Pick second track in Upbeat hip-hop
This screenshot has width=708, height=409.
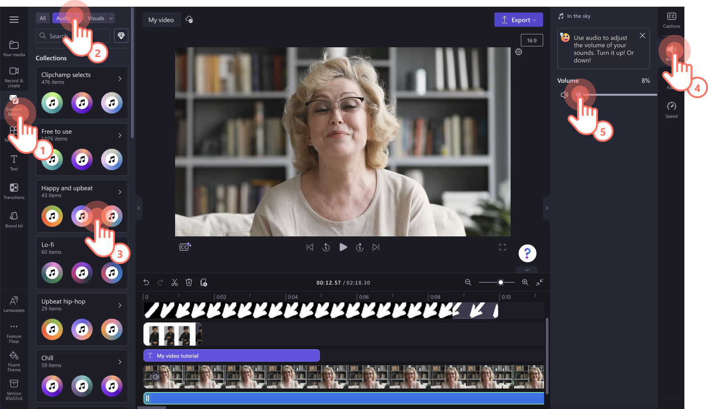click(82, 329)
